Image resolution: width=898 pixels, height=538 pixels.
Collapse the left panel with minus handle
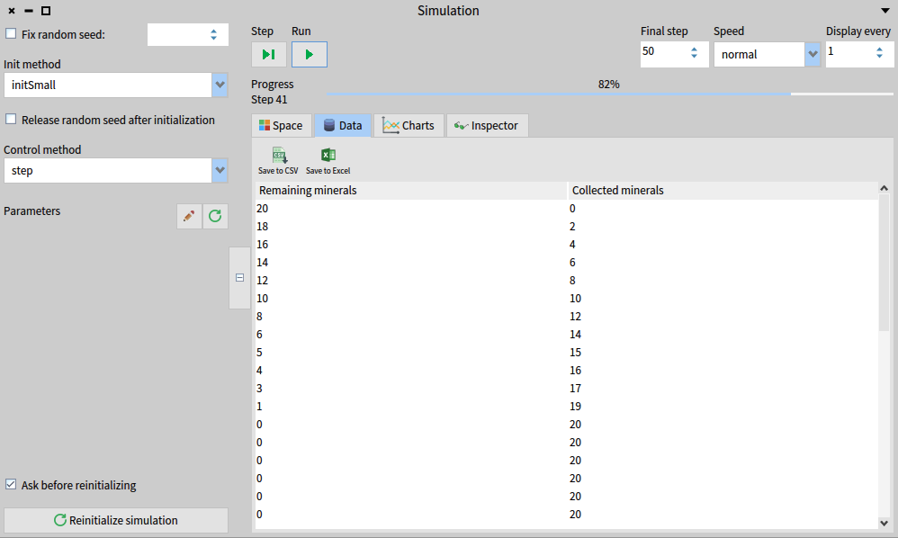point(239,278)
